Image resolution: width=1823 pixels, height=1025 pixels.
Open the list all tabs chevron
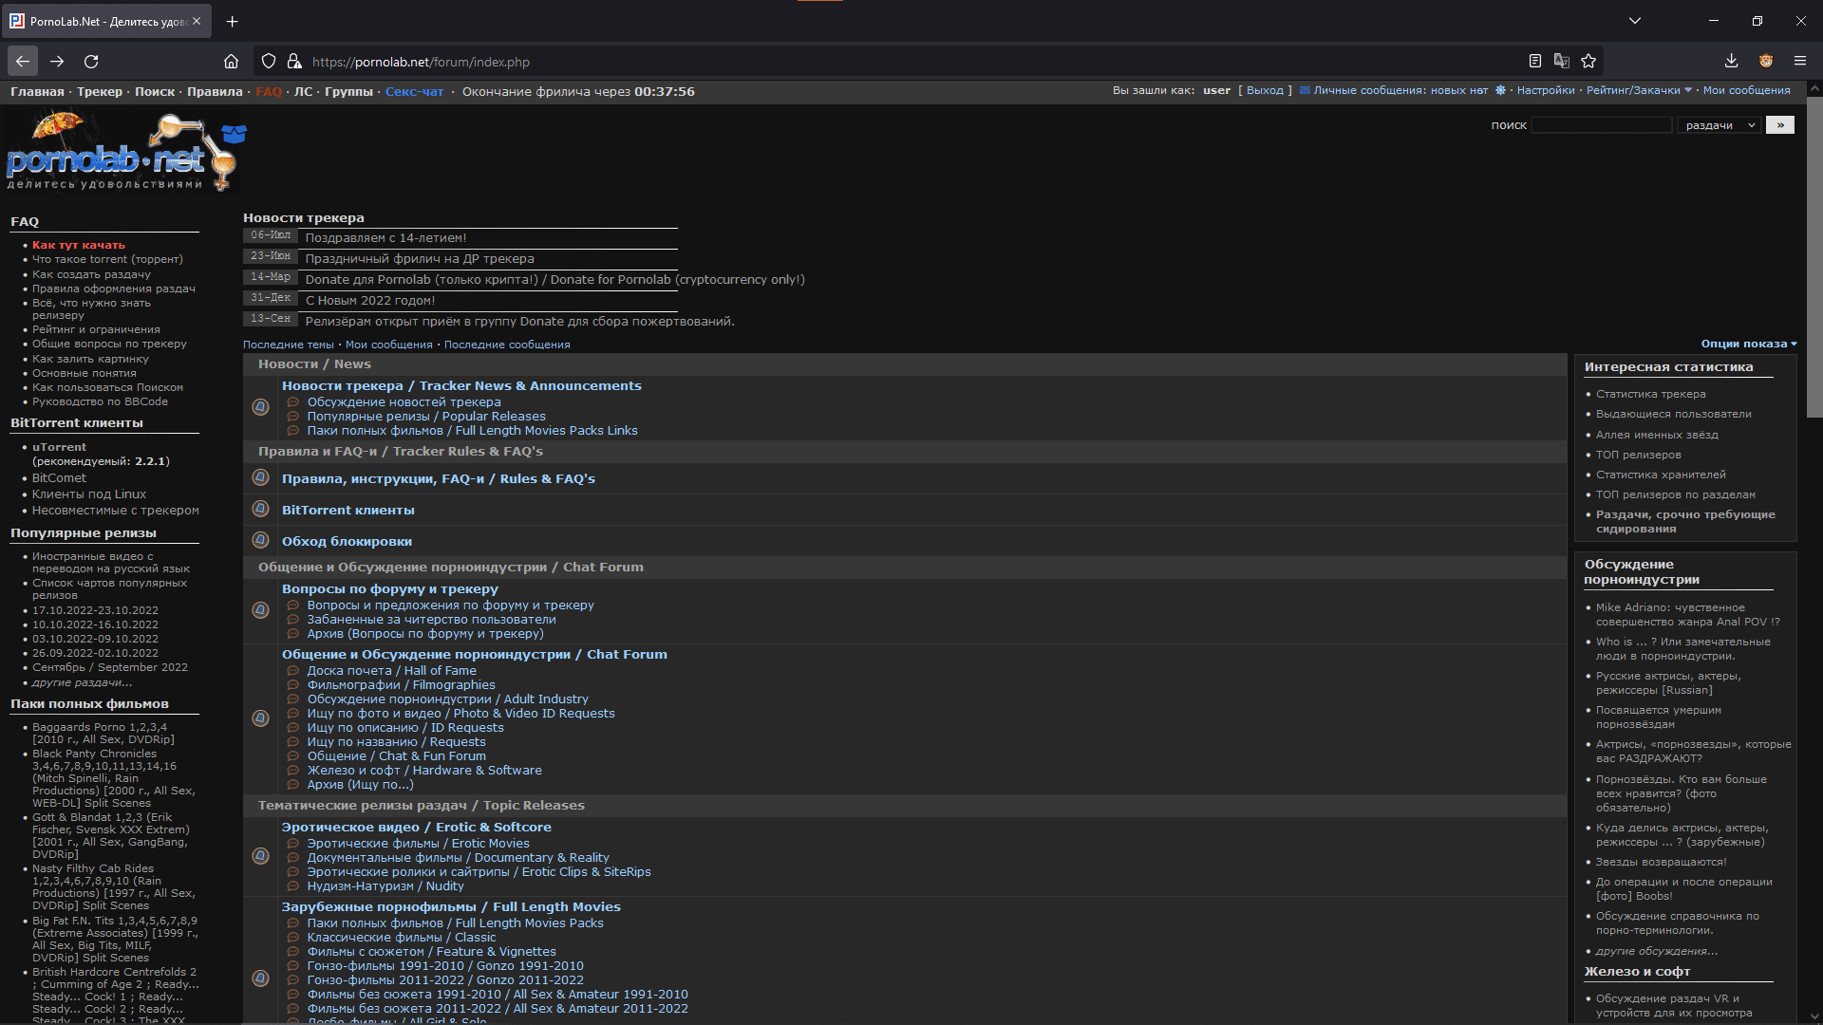click(x=1634, y=21)
